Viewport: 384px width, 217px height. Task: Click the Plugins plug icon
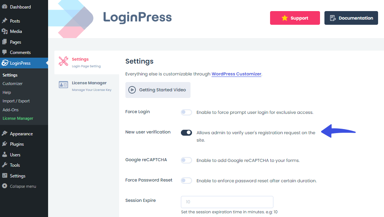pos(5,144)
